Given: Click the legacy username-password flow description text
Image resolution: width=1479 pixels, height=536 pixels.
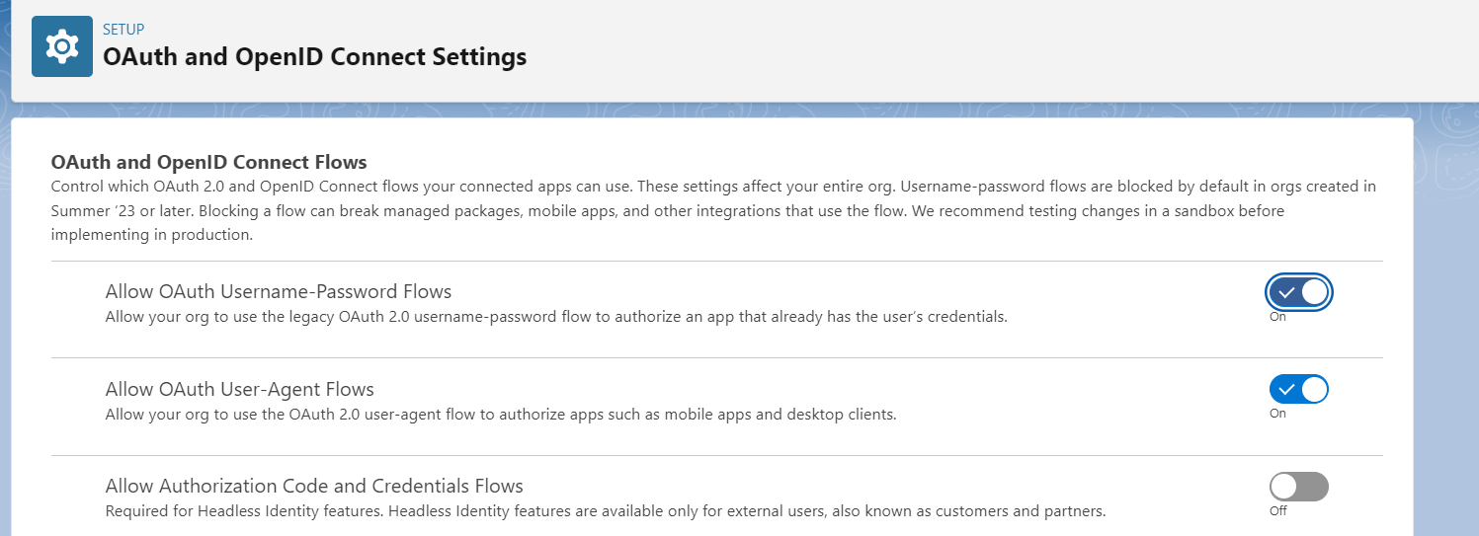Looking at the screenshot, I should tap(555, 317).
